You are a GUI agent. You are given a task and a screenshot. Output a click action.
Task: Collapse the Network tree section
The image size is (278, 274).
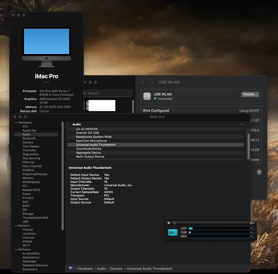(16, 226)
